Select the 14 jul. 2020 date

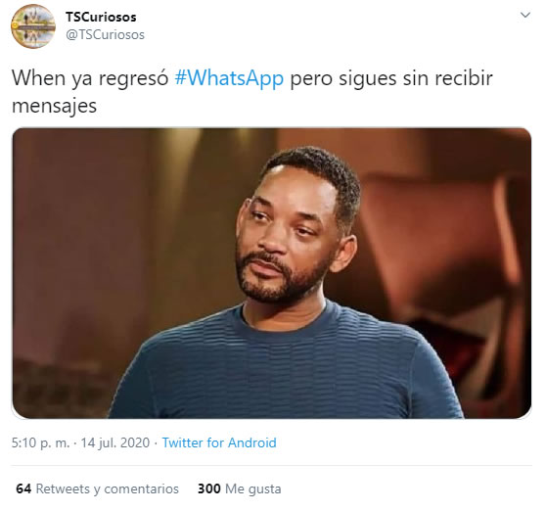click(x=115, y=442)
